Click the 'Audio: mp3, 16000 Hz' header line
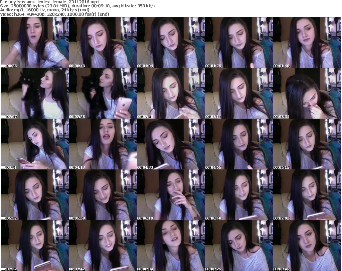 [x=45, y=10]
